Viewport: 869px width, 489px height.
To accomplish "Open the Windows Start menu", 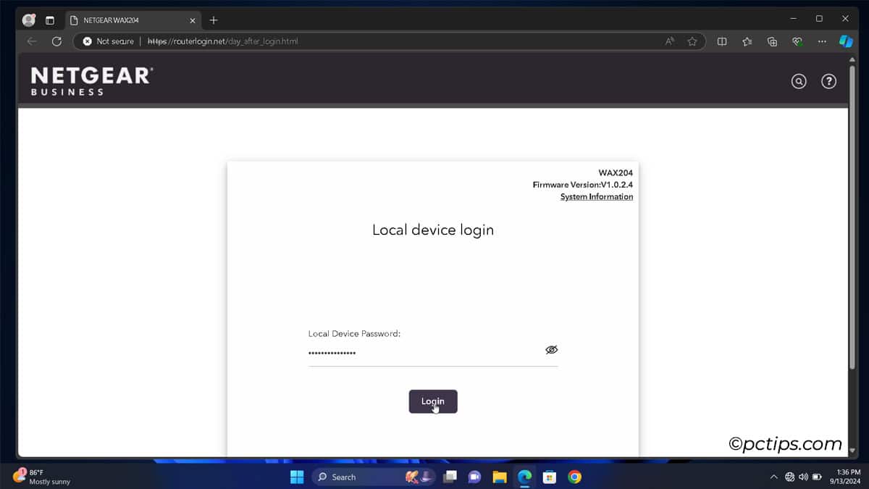I will (x=297, y=477).
